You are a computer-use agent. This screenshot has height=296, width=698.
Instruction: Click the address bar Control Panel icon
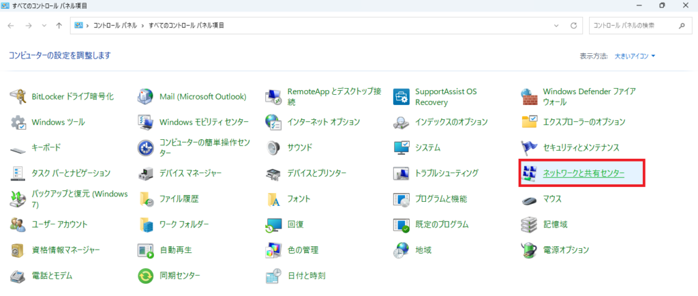click(79, 25)
